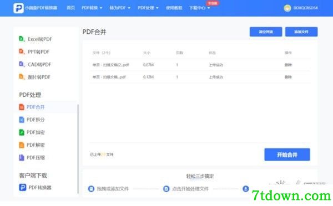333x206 pixels.
Task: Select PDF拆分 in the sidebar
Action: pos(32,120)
